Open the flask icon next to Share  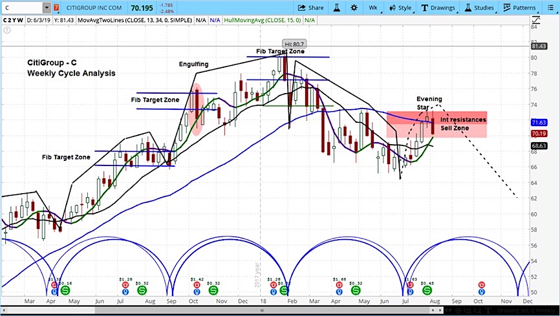point(337,8)
